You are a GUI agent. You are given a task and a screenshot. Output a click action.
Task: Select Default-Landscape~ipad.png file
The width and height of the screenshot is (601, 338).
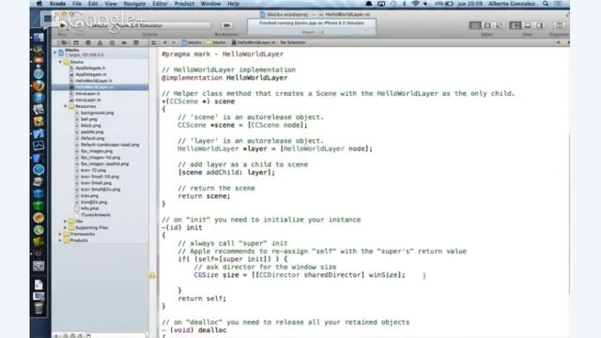click(x=110, y=145)
